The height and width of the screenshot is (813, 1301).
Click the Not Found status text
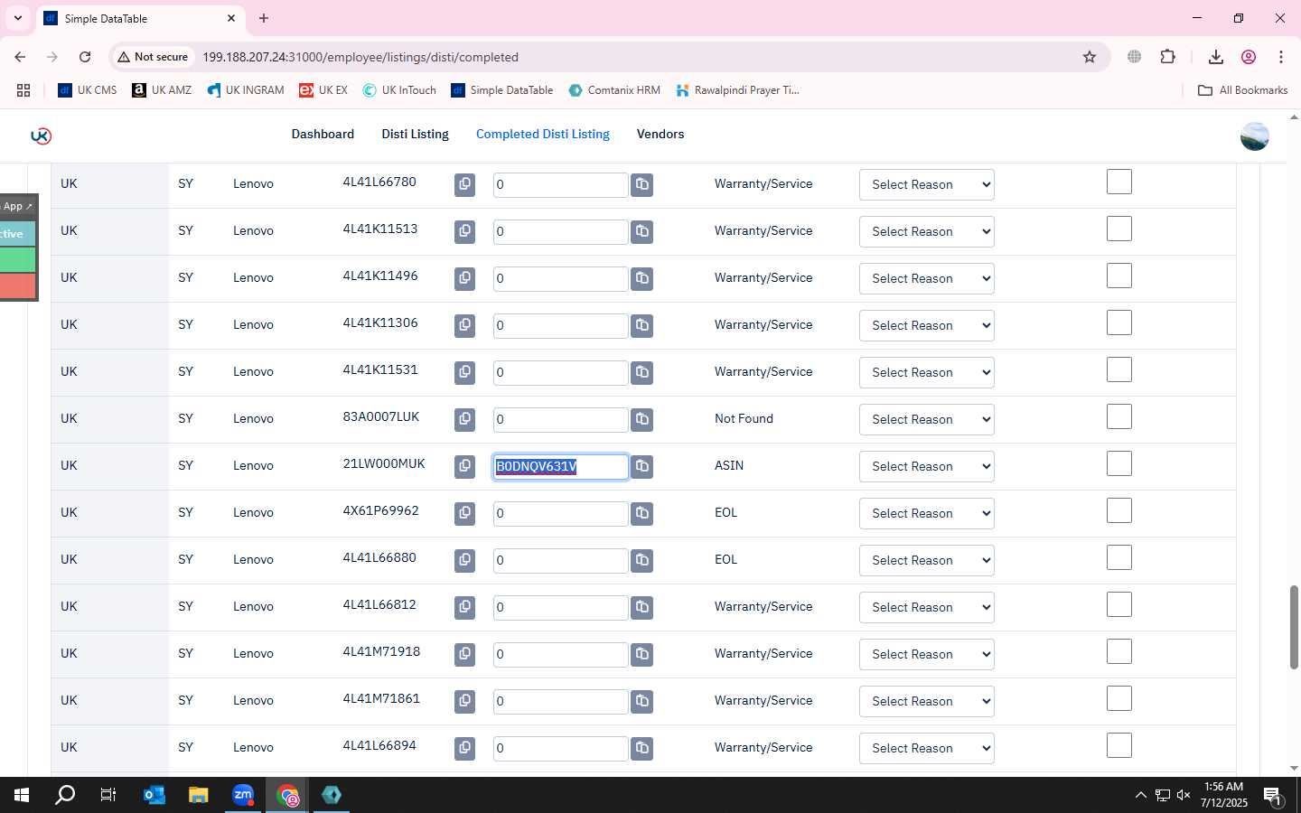point(744,419)
